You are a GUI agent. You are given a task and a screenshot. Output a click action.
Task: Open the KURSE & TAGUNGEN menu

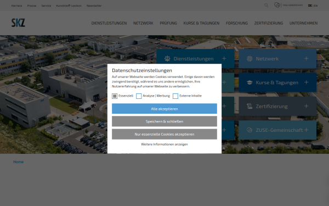pyautogui.click(x=201, y=23)
